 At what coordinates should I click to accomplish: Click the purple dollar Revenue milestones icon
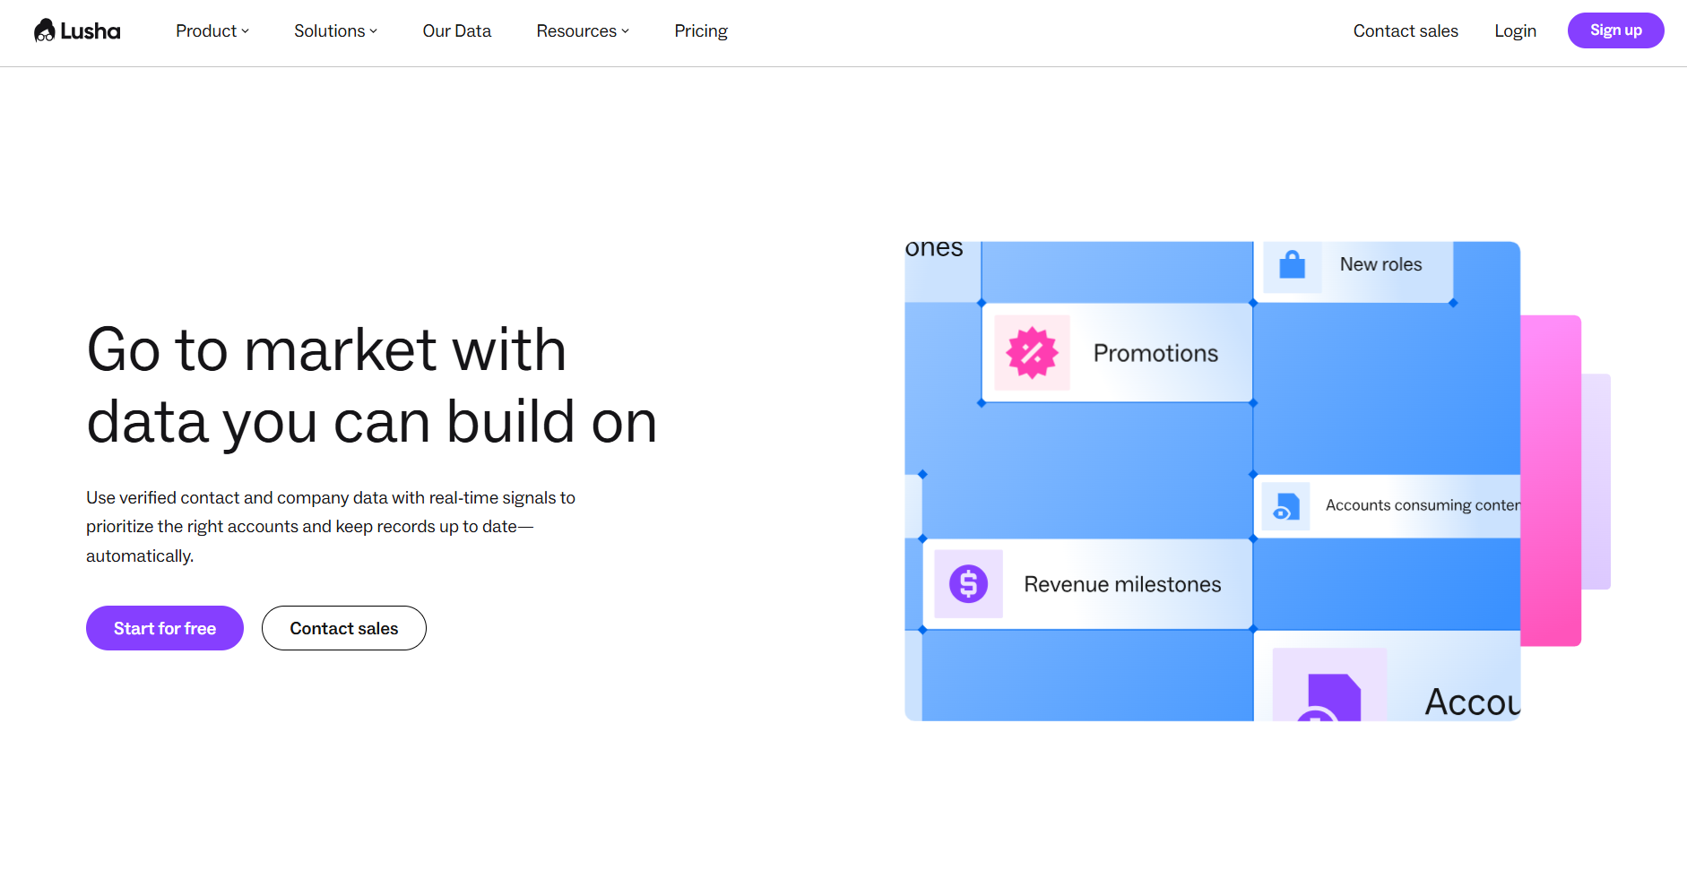968,584
